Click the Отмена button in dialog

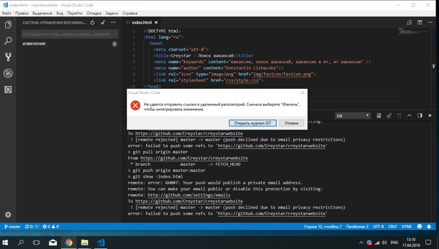[292, 123]
